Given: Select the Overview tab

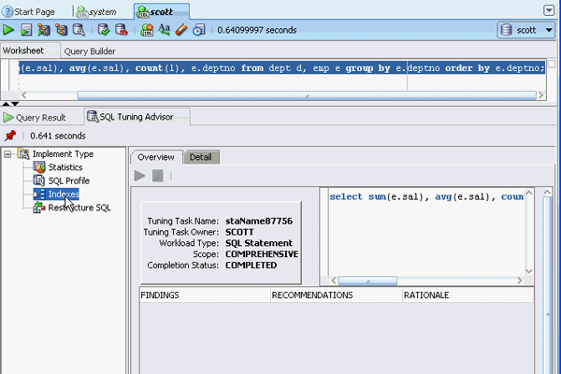Looking at the screenshot, I should [156, 157].
